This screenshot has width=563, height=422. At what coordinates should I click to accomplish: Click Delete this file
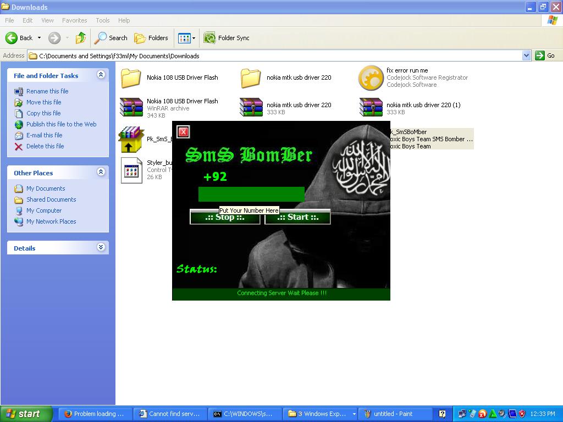(x=45, y=146)
